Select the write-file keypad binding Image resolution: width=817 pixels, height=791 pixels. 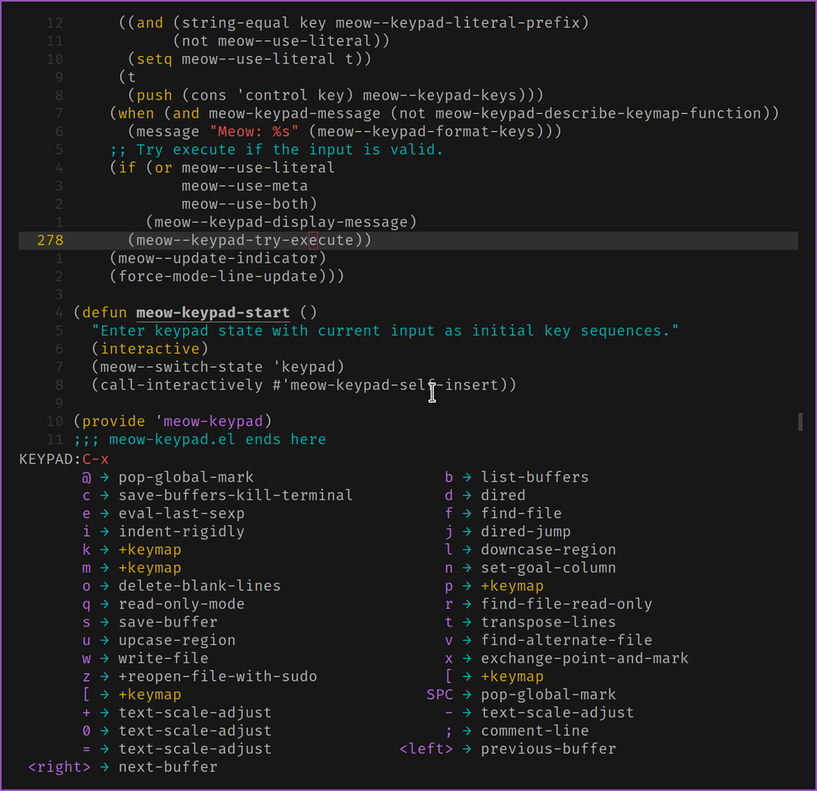[x=163, y=657]
